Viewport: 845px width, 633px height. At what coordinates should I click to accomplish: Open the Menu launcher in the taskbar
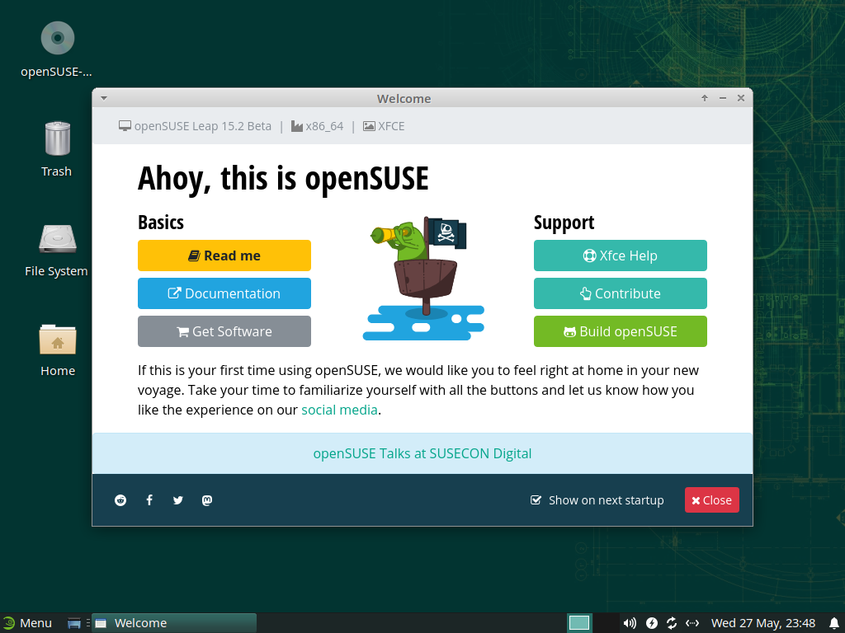coord(27,623)
